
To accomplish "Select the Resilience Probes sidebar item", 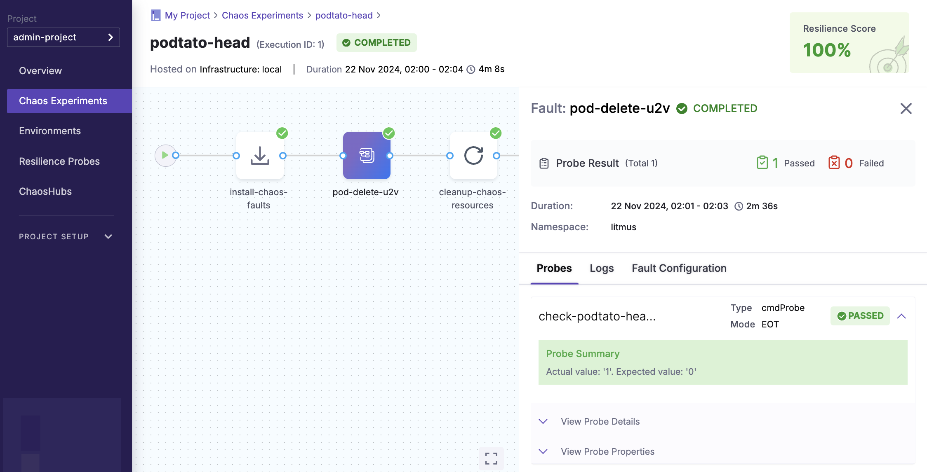I will point(59,161).
